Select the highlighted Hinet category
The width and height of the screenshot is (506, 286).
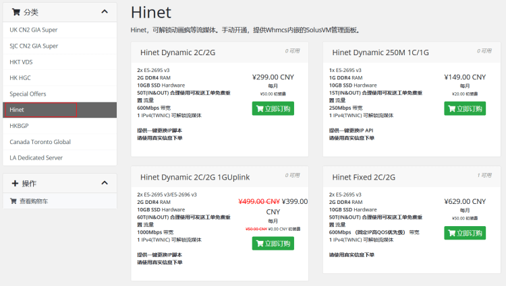click(x=59, y=110)
